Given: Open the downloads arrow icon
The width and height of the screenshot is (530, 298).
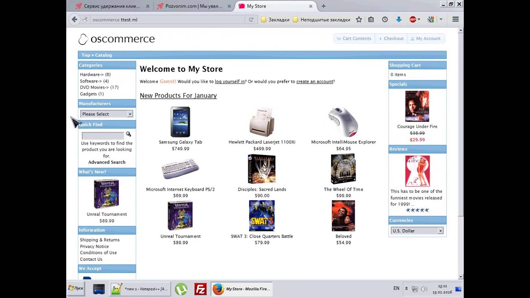Looking at the screenshot, I should click(x=399, y=19).
